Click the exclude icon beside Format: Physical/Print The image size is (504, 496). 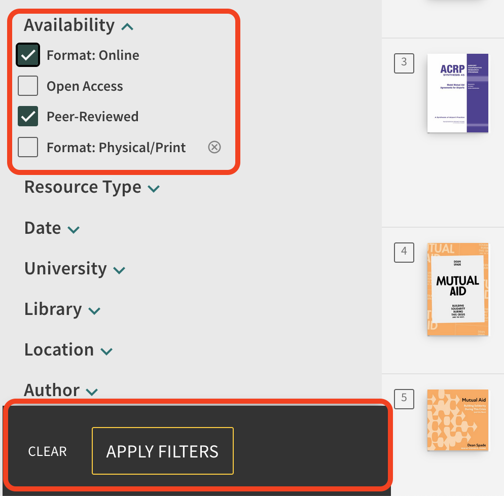(214, 148)
